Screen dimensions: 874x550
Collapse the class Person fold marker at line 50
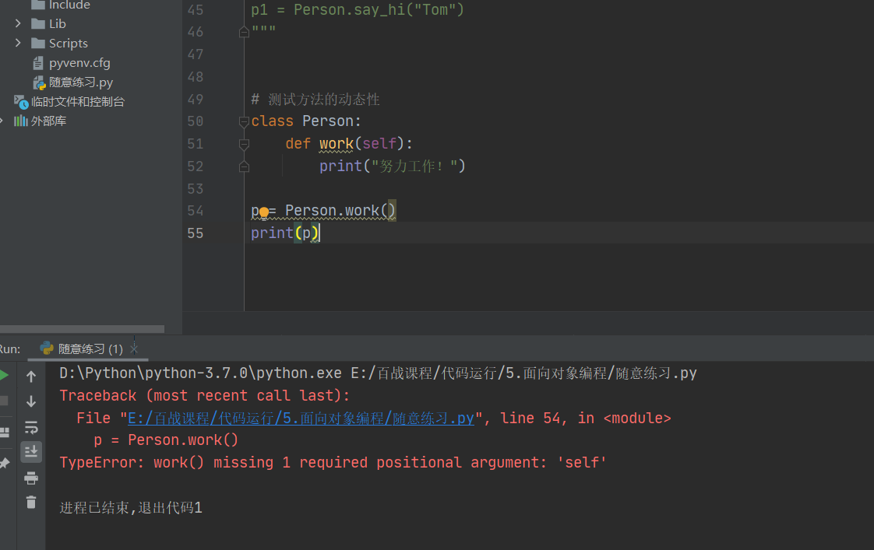click(244, 121)
